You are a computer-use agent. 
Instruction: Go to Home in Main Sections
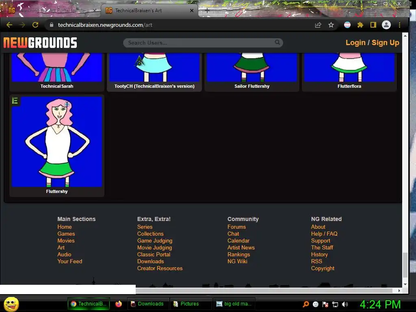(65, 227)
